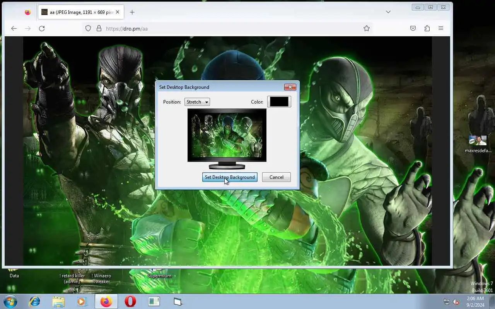Open the Windows Start menu
Image resolution: width=495 pixels, height=309 pixels.
[10, 301]
